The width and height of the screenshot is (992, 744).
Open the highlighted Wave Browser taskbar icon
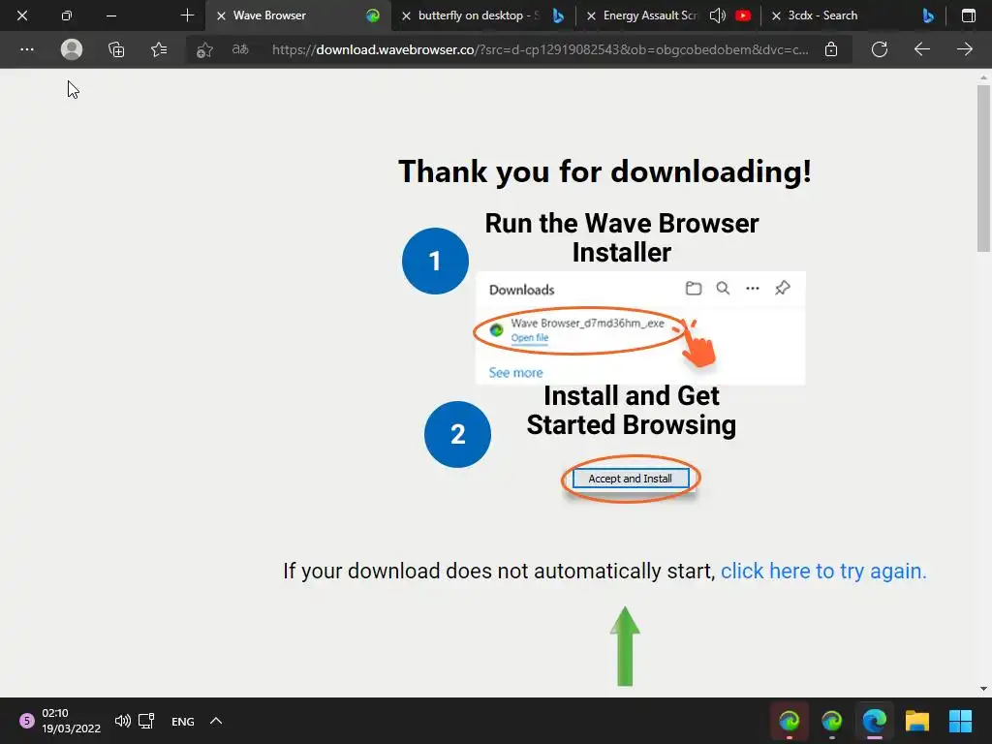pyautogui.click(x=789, y=721)
